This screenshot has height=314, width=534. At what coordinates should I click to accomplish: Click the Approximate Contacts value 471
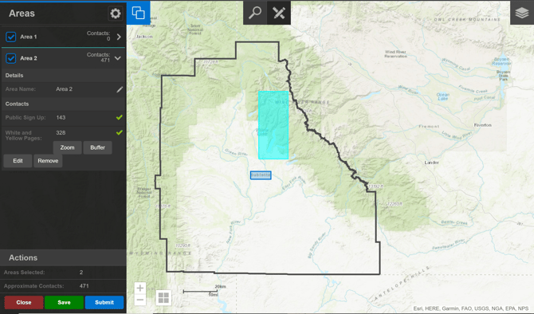[x=84, y=286]
